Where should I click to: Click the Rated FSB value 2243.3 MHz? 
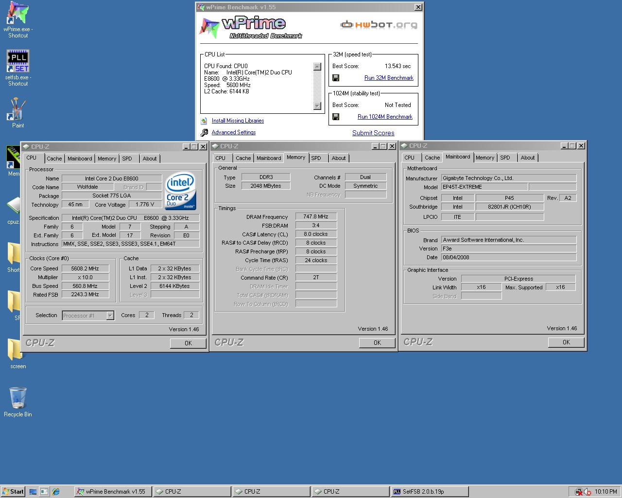pyautogui.click(x=85, y=295)
